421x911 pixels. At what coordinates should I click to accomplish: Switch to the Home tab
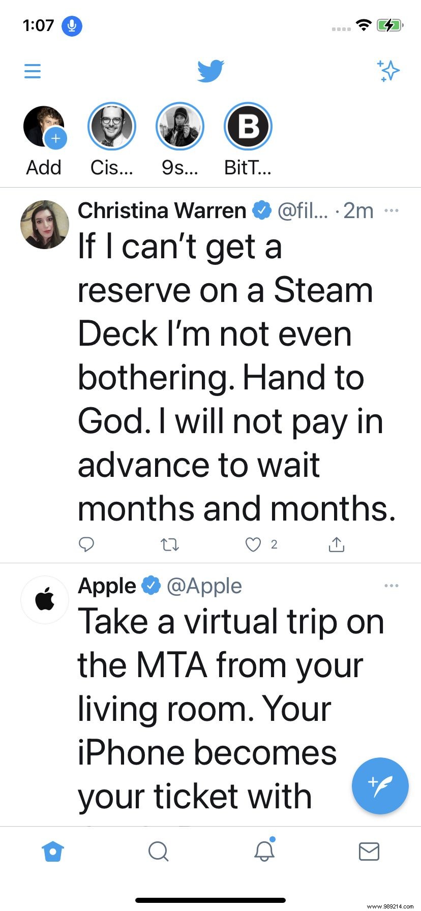(x=53, y=852)
